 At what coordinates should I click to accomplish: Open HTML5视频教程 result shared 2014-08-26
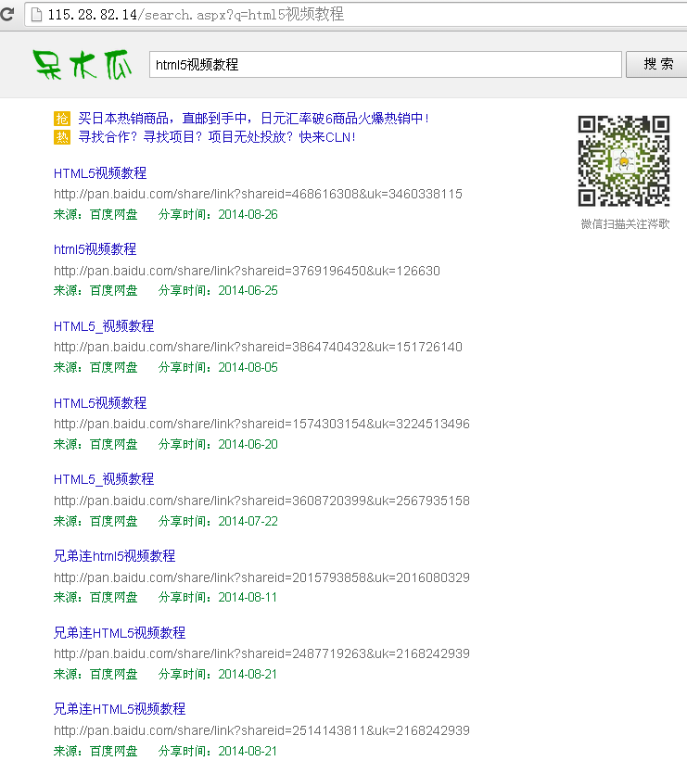100,173
